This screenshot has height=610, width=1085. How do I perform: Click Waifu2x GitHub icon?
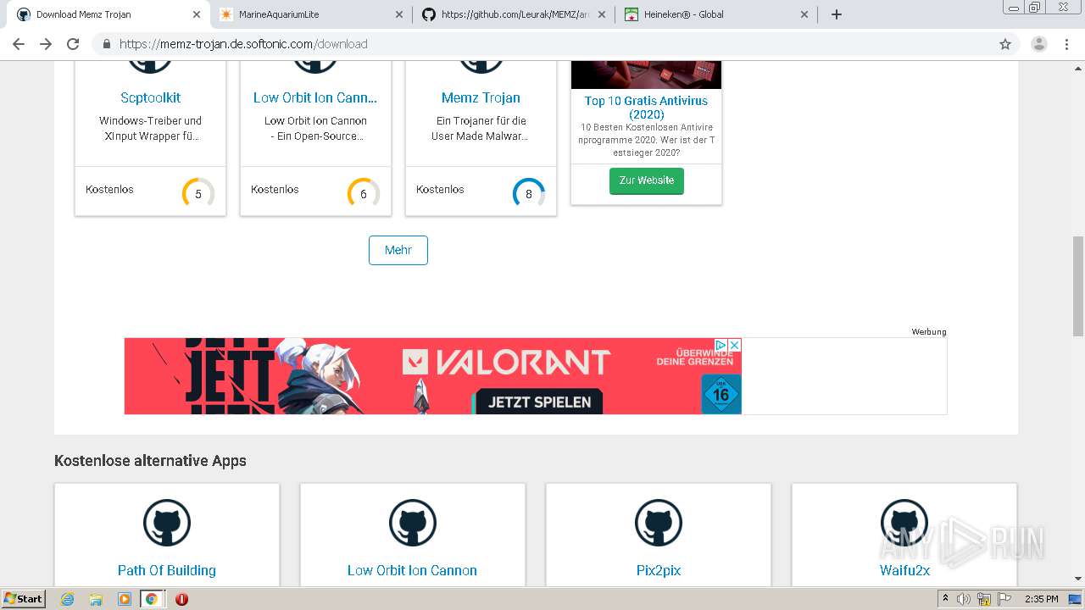coord(904,523)
